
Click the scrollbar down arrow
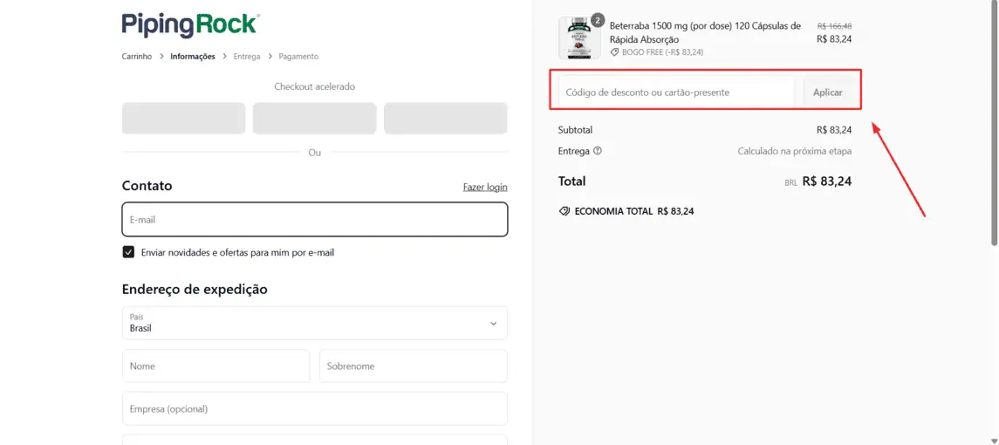click(x=995, y=440)
